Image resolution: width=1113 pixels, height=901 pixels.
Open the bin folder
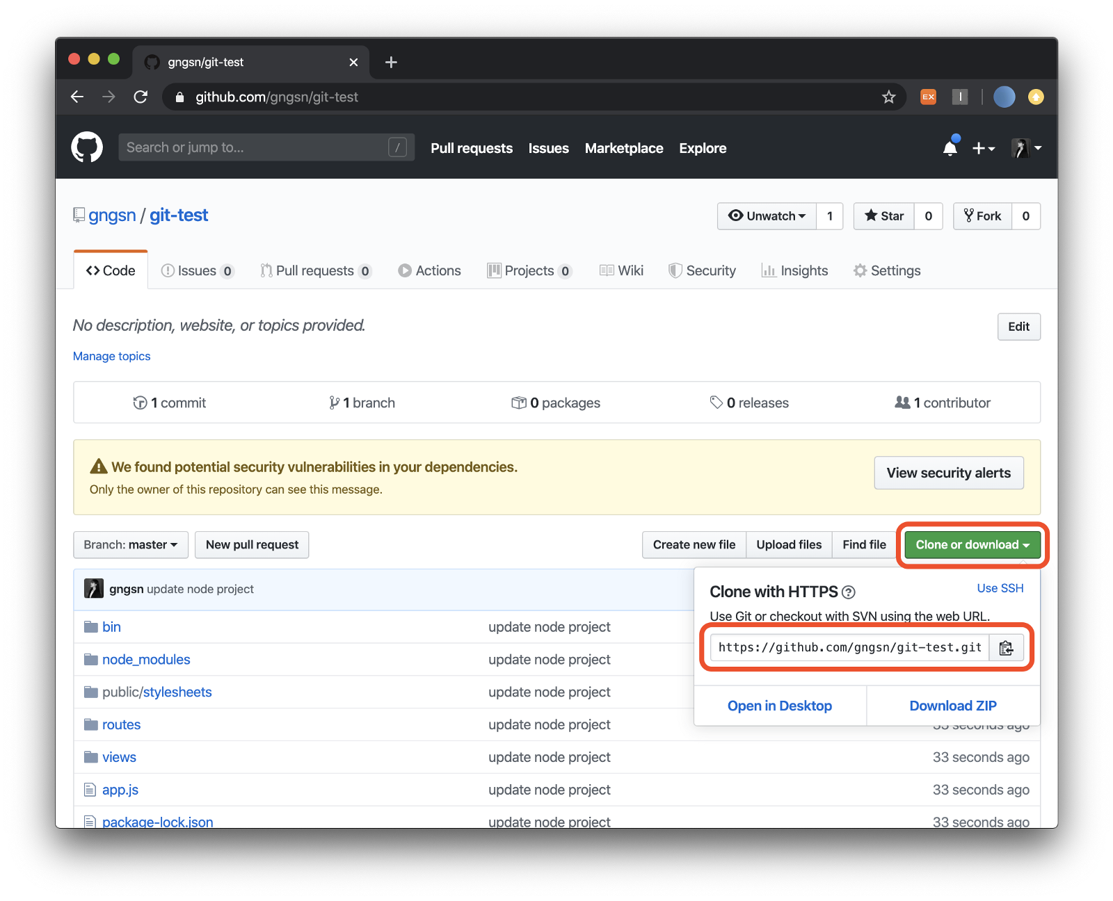tap(111, 627)
